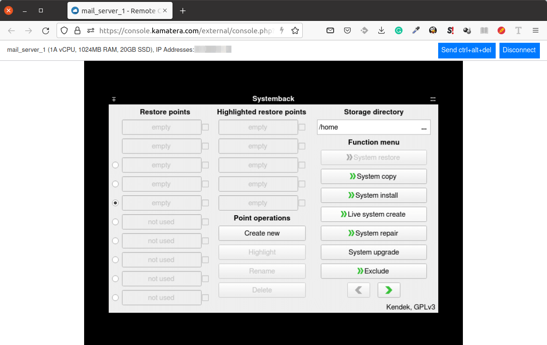Screen dimensions: 547x345
Task: Open the Firefox downloads panel
Action: click(x=381, y=30)
